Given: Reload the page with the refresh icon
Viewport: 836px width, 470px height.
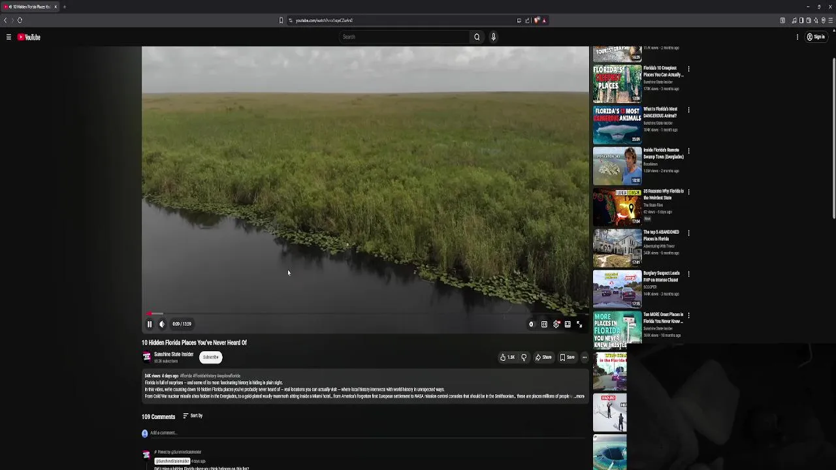Looking at the screenshot, I should pos(20,20).
